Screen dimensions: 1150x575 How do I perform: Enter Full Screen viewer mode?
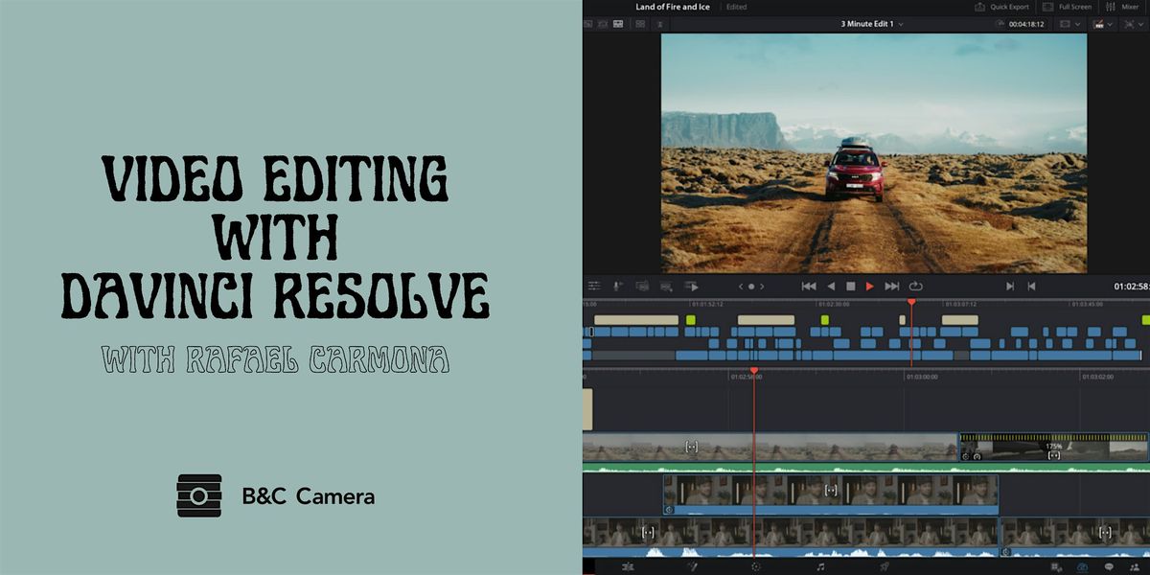[1069, 7]
